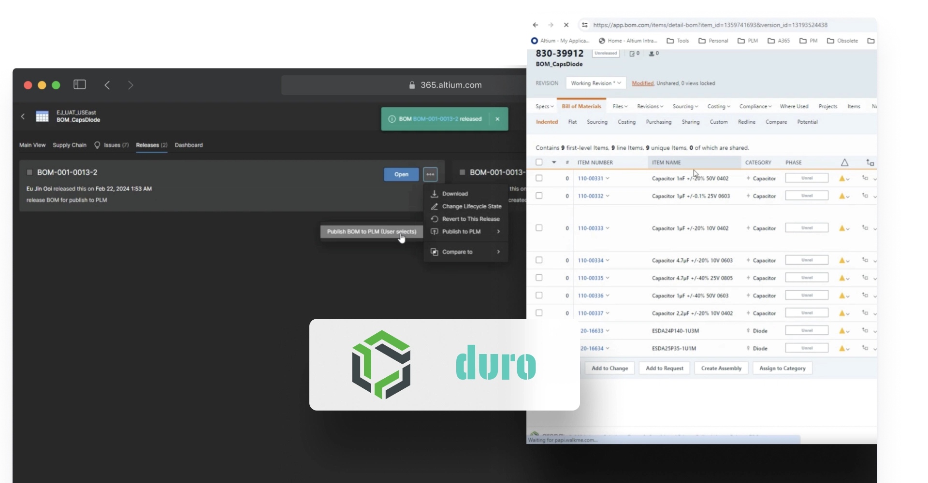Choose Change Lifecycle State from the menu
This screenshot has height=483, width=928.
tap(466, 206)
